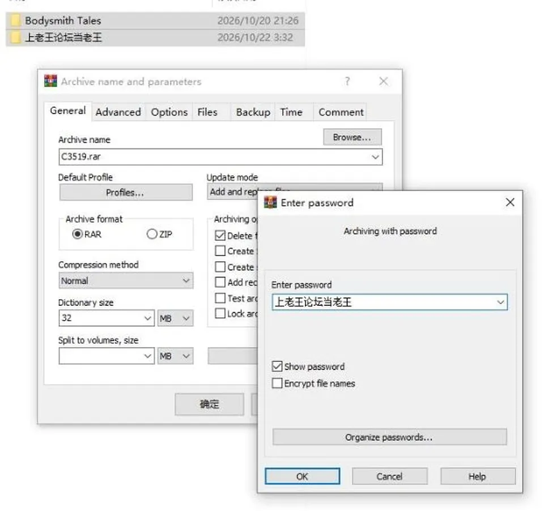544x511 pixels.
Task: Click Cancel in the Enter password dialog
Action: coord(390,476)
